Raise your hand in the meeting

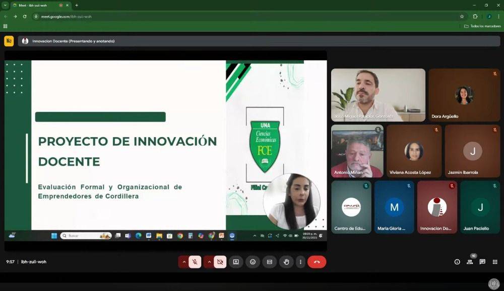(x=286, y=262)
